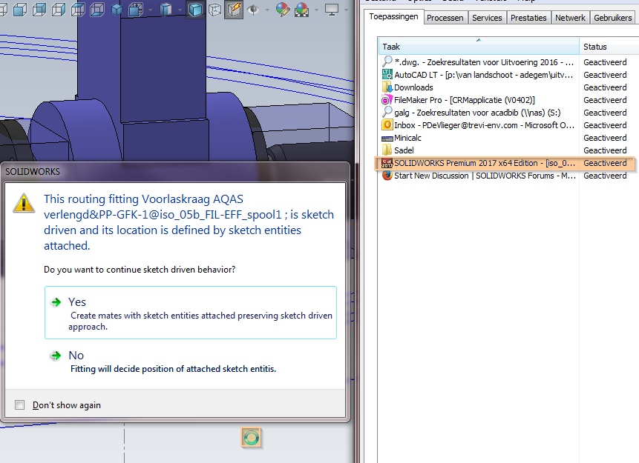Expand dropdown arrow beside monitor icon
Image resolution: width=639 pixels, height=463 pixels.
(x=346, y=10)
